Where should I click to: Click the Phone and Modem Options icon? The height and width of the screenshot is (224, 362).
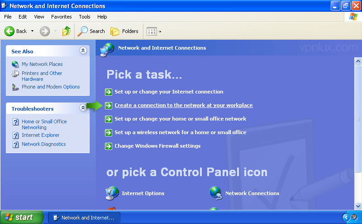15,87
